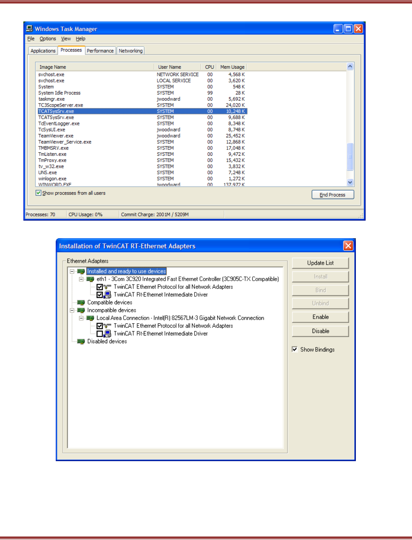Viewport: 412px width, 540px height.
Task: Click the Enable button
Action: pos(320,317)
